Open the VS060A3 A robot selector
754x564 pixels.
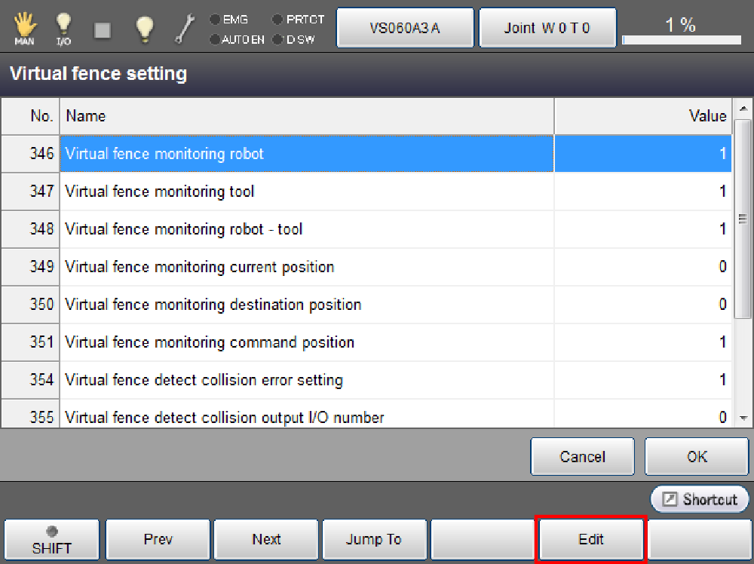click(x=405, y=29)
